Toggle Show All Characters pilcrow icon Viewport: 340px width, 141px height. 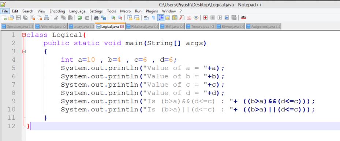point(153,18)
